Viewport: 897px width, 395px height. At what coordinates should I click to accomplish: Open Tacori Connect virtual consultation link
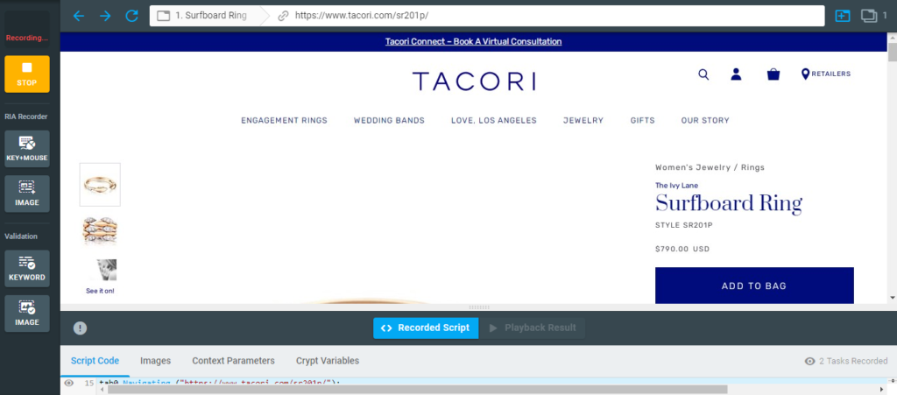(474, 42)
